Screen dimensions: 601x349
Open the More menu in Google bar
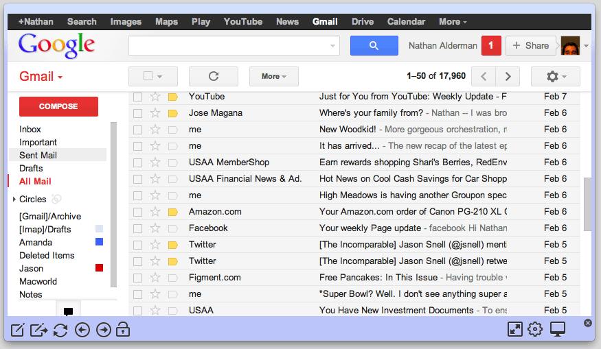453,22
